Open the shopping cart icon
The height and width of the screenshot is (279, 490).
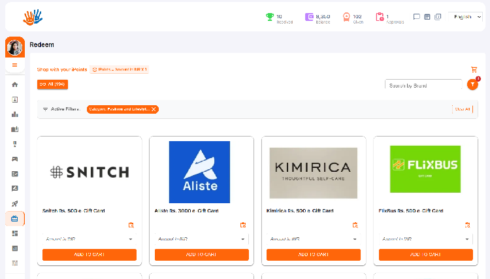pyautogui.click(x=474, y=69)
